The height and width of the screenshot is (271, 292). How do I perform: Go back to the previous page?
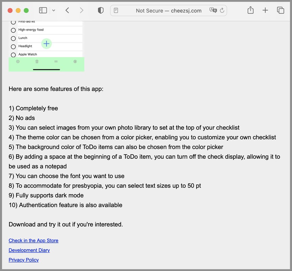[x=67, y=10]
